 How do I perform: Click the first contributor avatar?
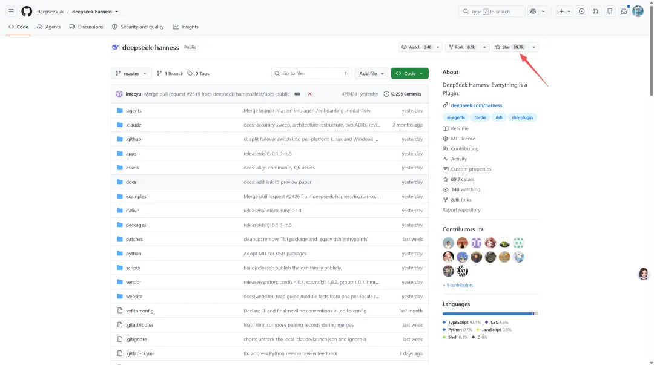coord(448,243)
